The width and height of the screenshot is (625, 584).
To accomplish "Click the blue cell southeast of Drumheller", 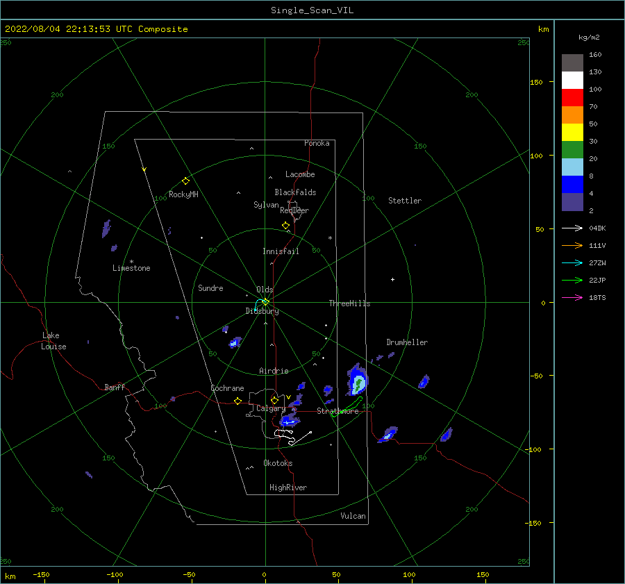I will pyautogui.click(x=424, y=381).
